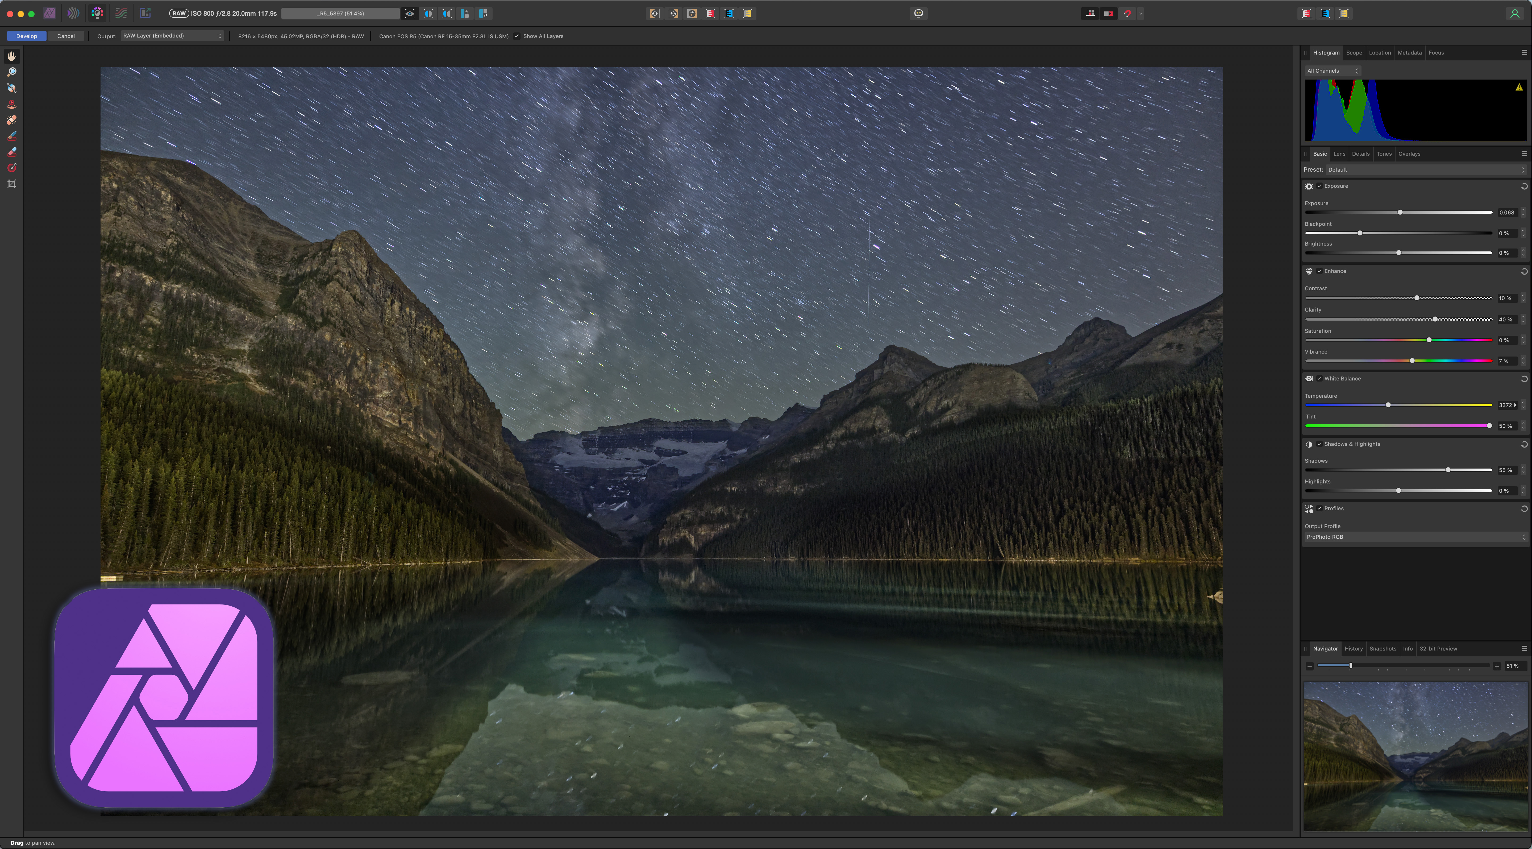Select the Zoom tool in toolbar
The width and height of the screenshot is (1532, 849).
[x=11, y=72]
